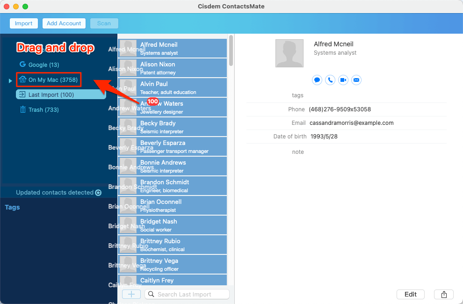Select Bonnie Andrews in the contact list
The image size is (463, 304).
tap(172, 166)
